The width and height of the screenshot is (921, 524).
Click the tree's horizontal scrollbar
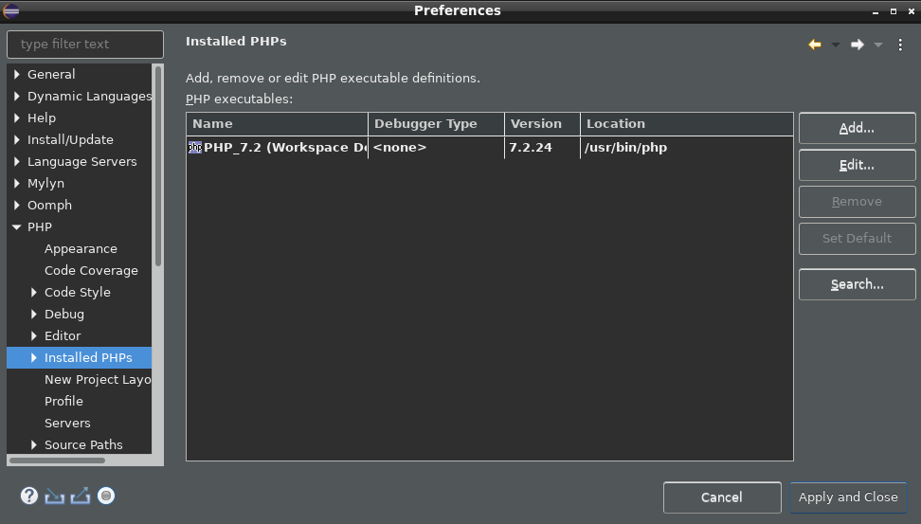tap(58, 461)
